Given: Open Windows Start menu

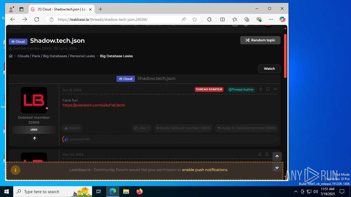Looking at the screenshot, I should (x=7, y=192).
